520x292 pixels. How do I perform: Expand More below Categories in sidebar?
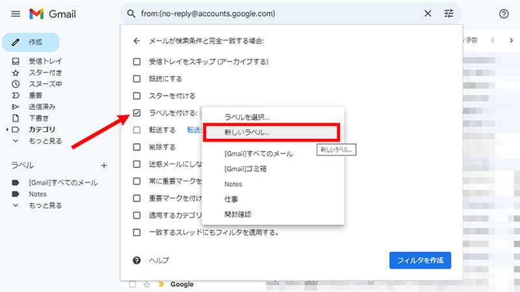45,141
